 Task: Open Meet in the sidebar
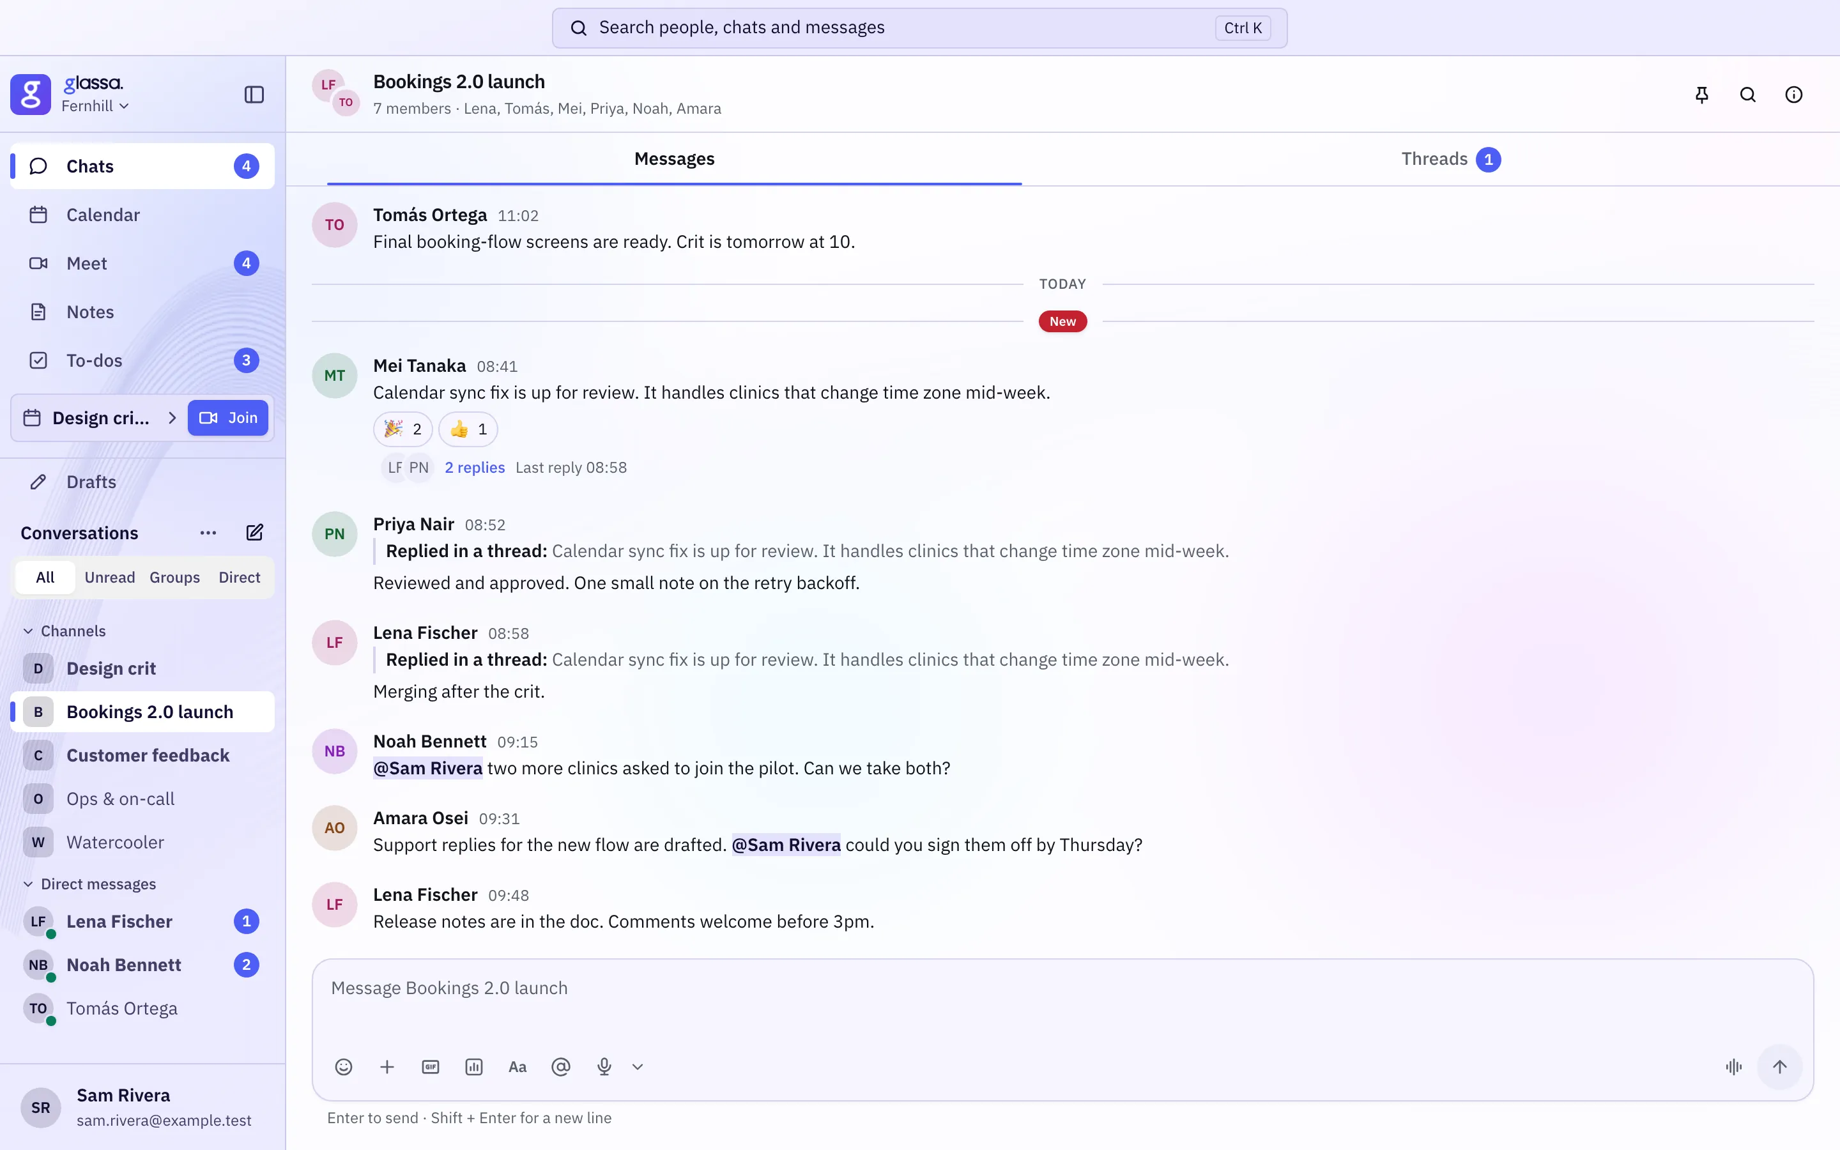point(142,263)
